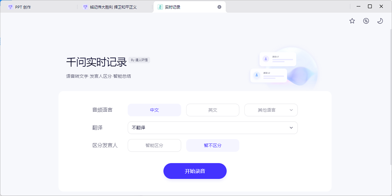392x196 pixels.
Task: Click the PPT 创作 tab icon
Action: coord(10,7)
